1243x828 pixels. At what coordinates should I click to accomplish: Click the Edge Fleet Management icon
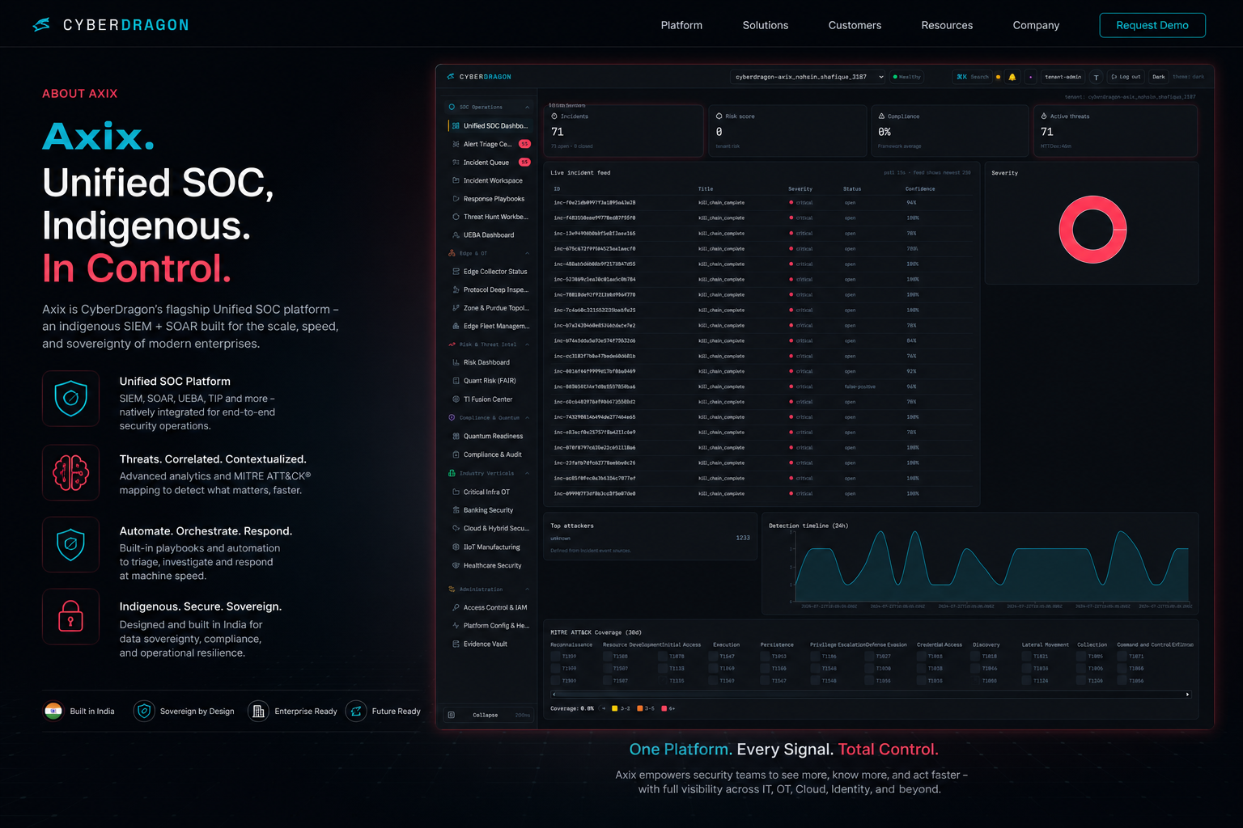point(456,327)
